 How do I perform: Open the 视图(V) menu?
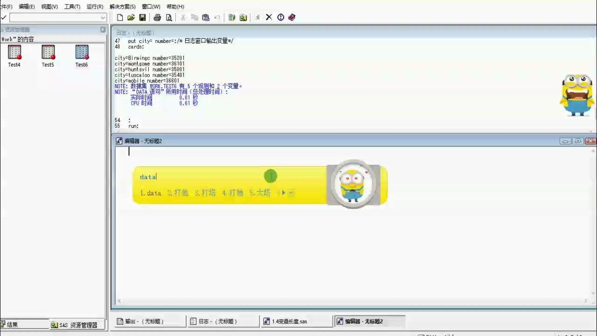click(x=49, y=7)
